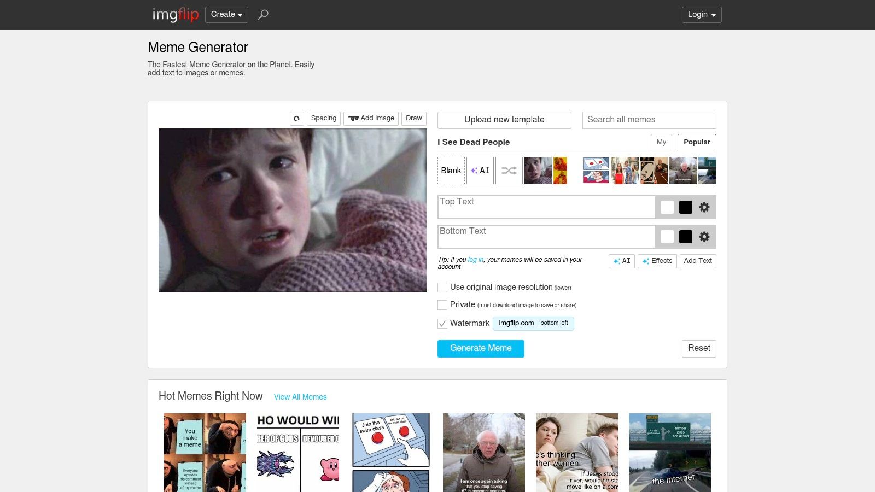The width and height of the screenshot is (875, 492).
Task: Open Bottom Text settings gear
Action: pos(704,237)
